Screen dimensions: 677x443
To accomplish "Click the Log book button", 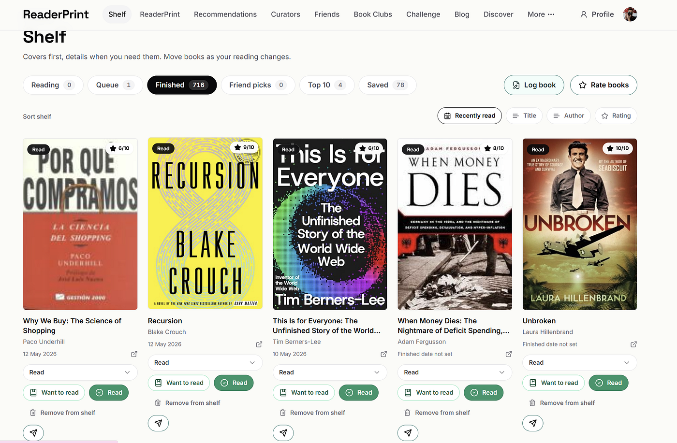I will (x=534, y=85).
